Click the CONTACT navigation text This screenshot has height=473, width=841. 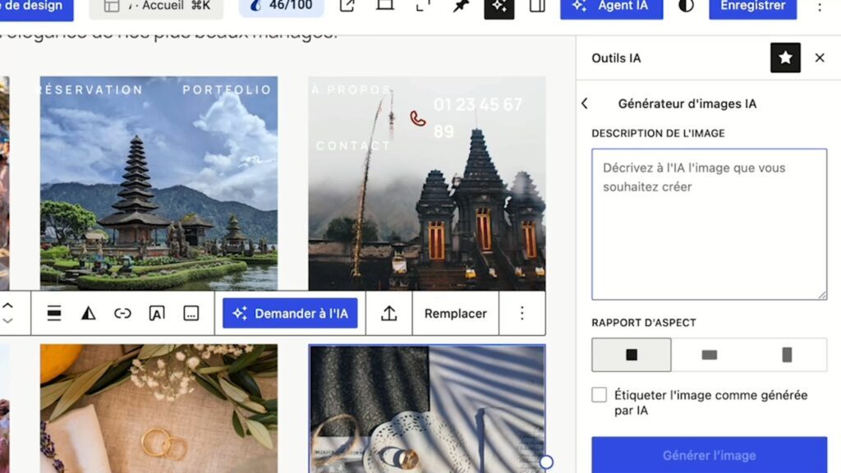click(x=353, y=145)
